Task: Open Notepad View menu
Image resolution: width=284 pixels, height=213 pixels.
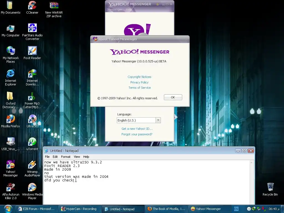Action: [x=77, y=157]
